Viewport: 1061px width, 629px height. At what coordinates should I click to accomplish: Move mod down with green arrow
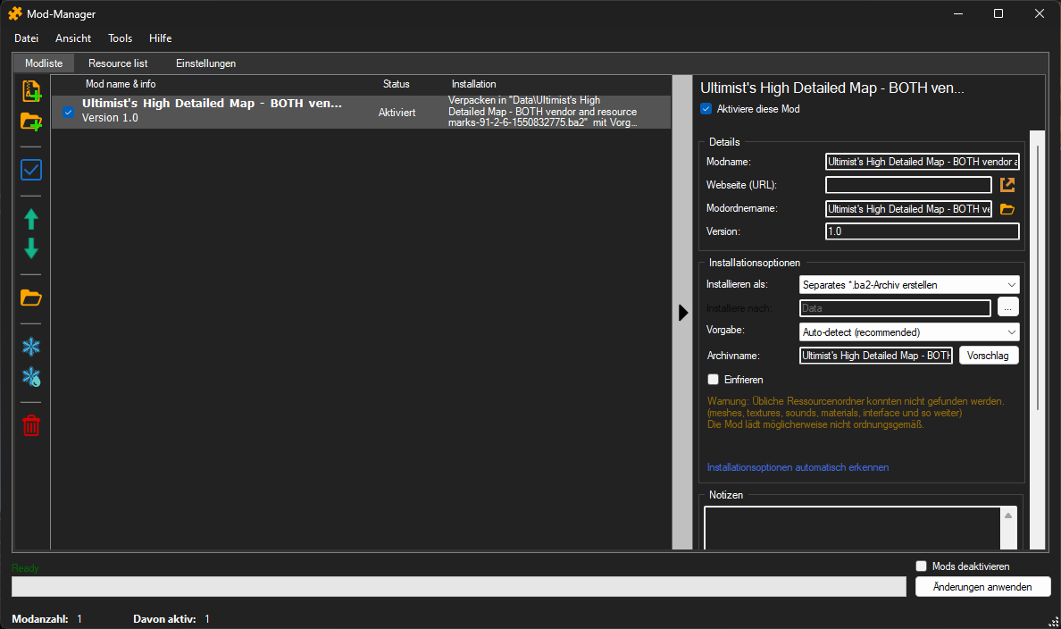pos(31,248)
